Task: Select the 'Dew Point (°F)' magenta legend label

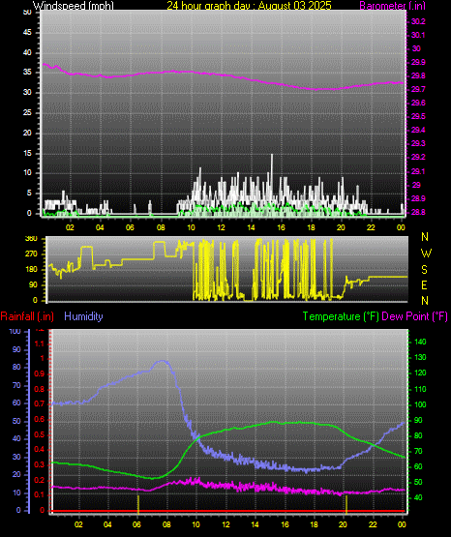Action: coord(414,316)
